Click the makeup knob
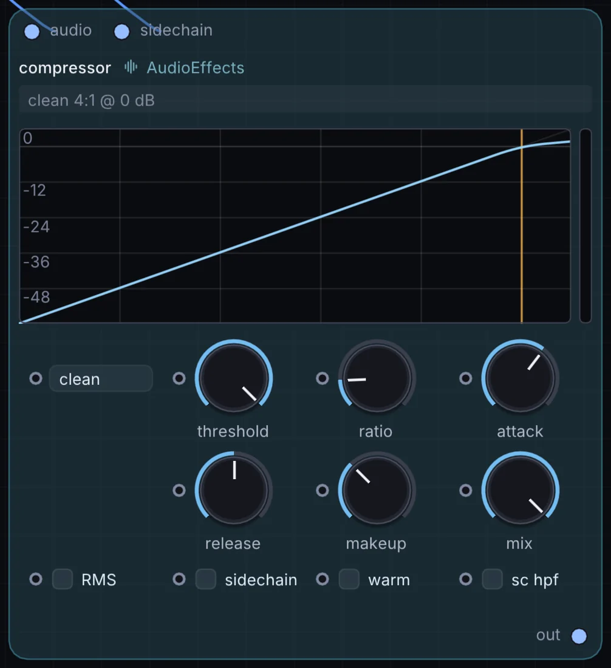 pos(377,490)
